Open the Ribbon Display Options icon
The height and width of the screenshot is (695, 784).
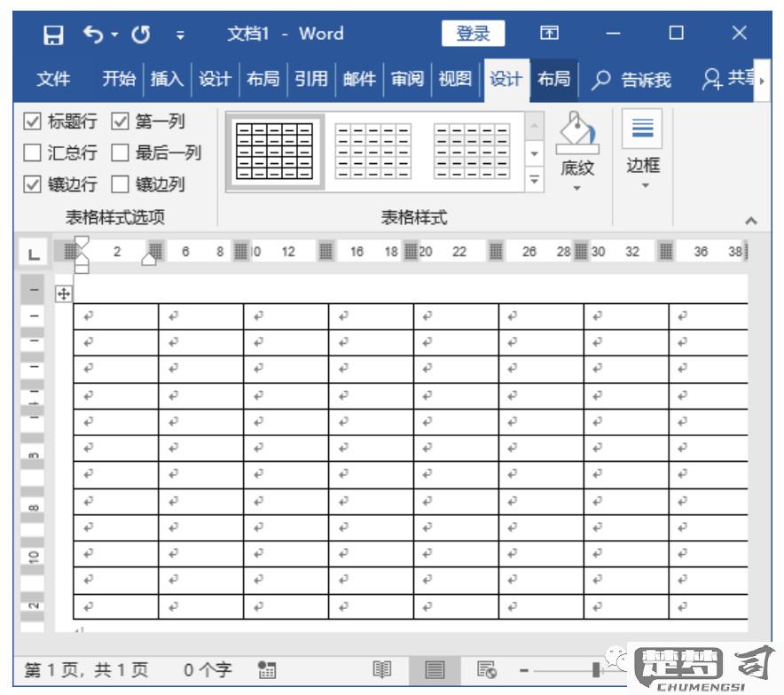coord(549,34)
